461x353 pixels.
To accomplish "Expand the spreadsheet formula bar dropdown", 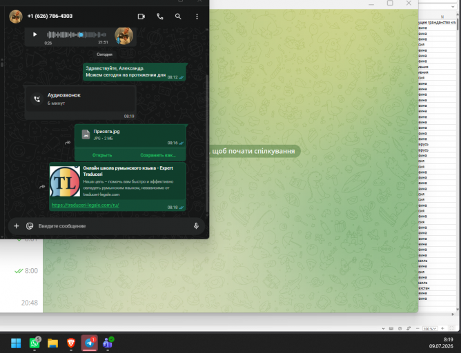I will coord(453,6).
